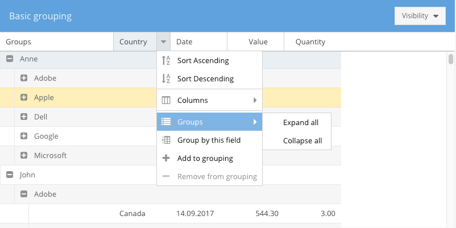The height and width of the screenshot is (228, 456).
Task: Click the plus icon for Add to grouping
Action: coord(166,159)
